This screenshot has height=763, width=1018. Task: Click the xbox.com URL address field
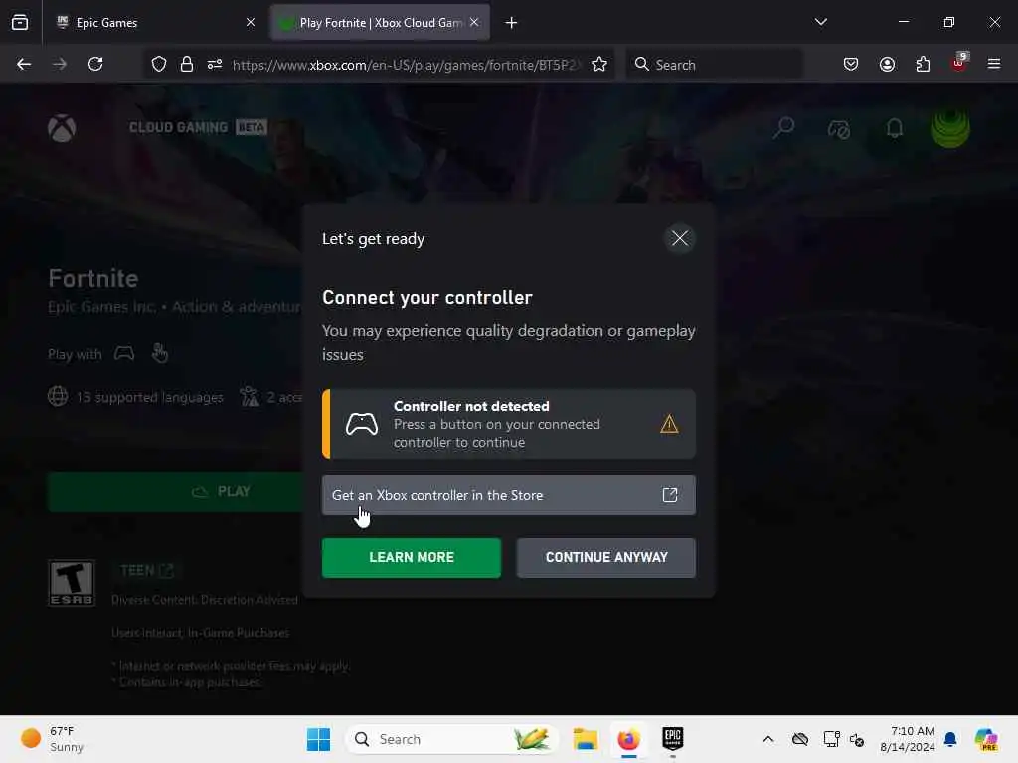(405, 65)
